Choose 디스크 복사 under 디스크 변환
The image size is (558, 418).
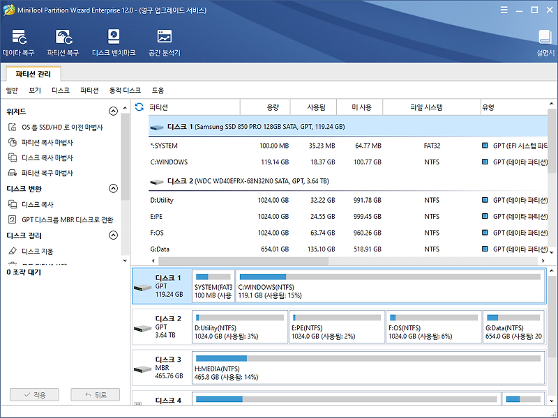tap(31, 205)
